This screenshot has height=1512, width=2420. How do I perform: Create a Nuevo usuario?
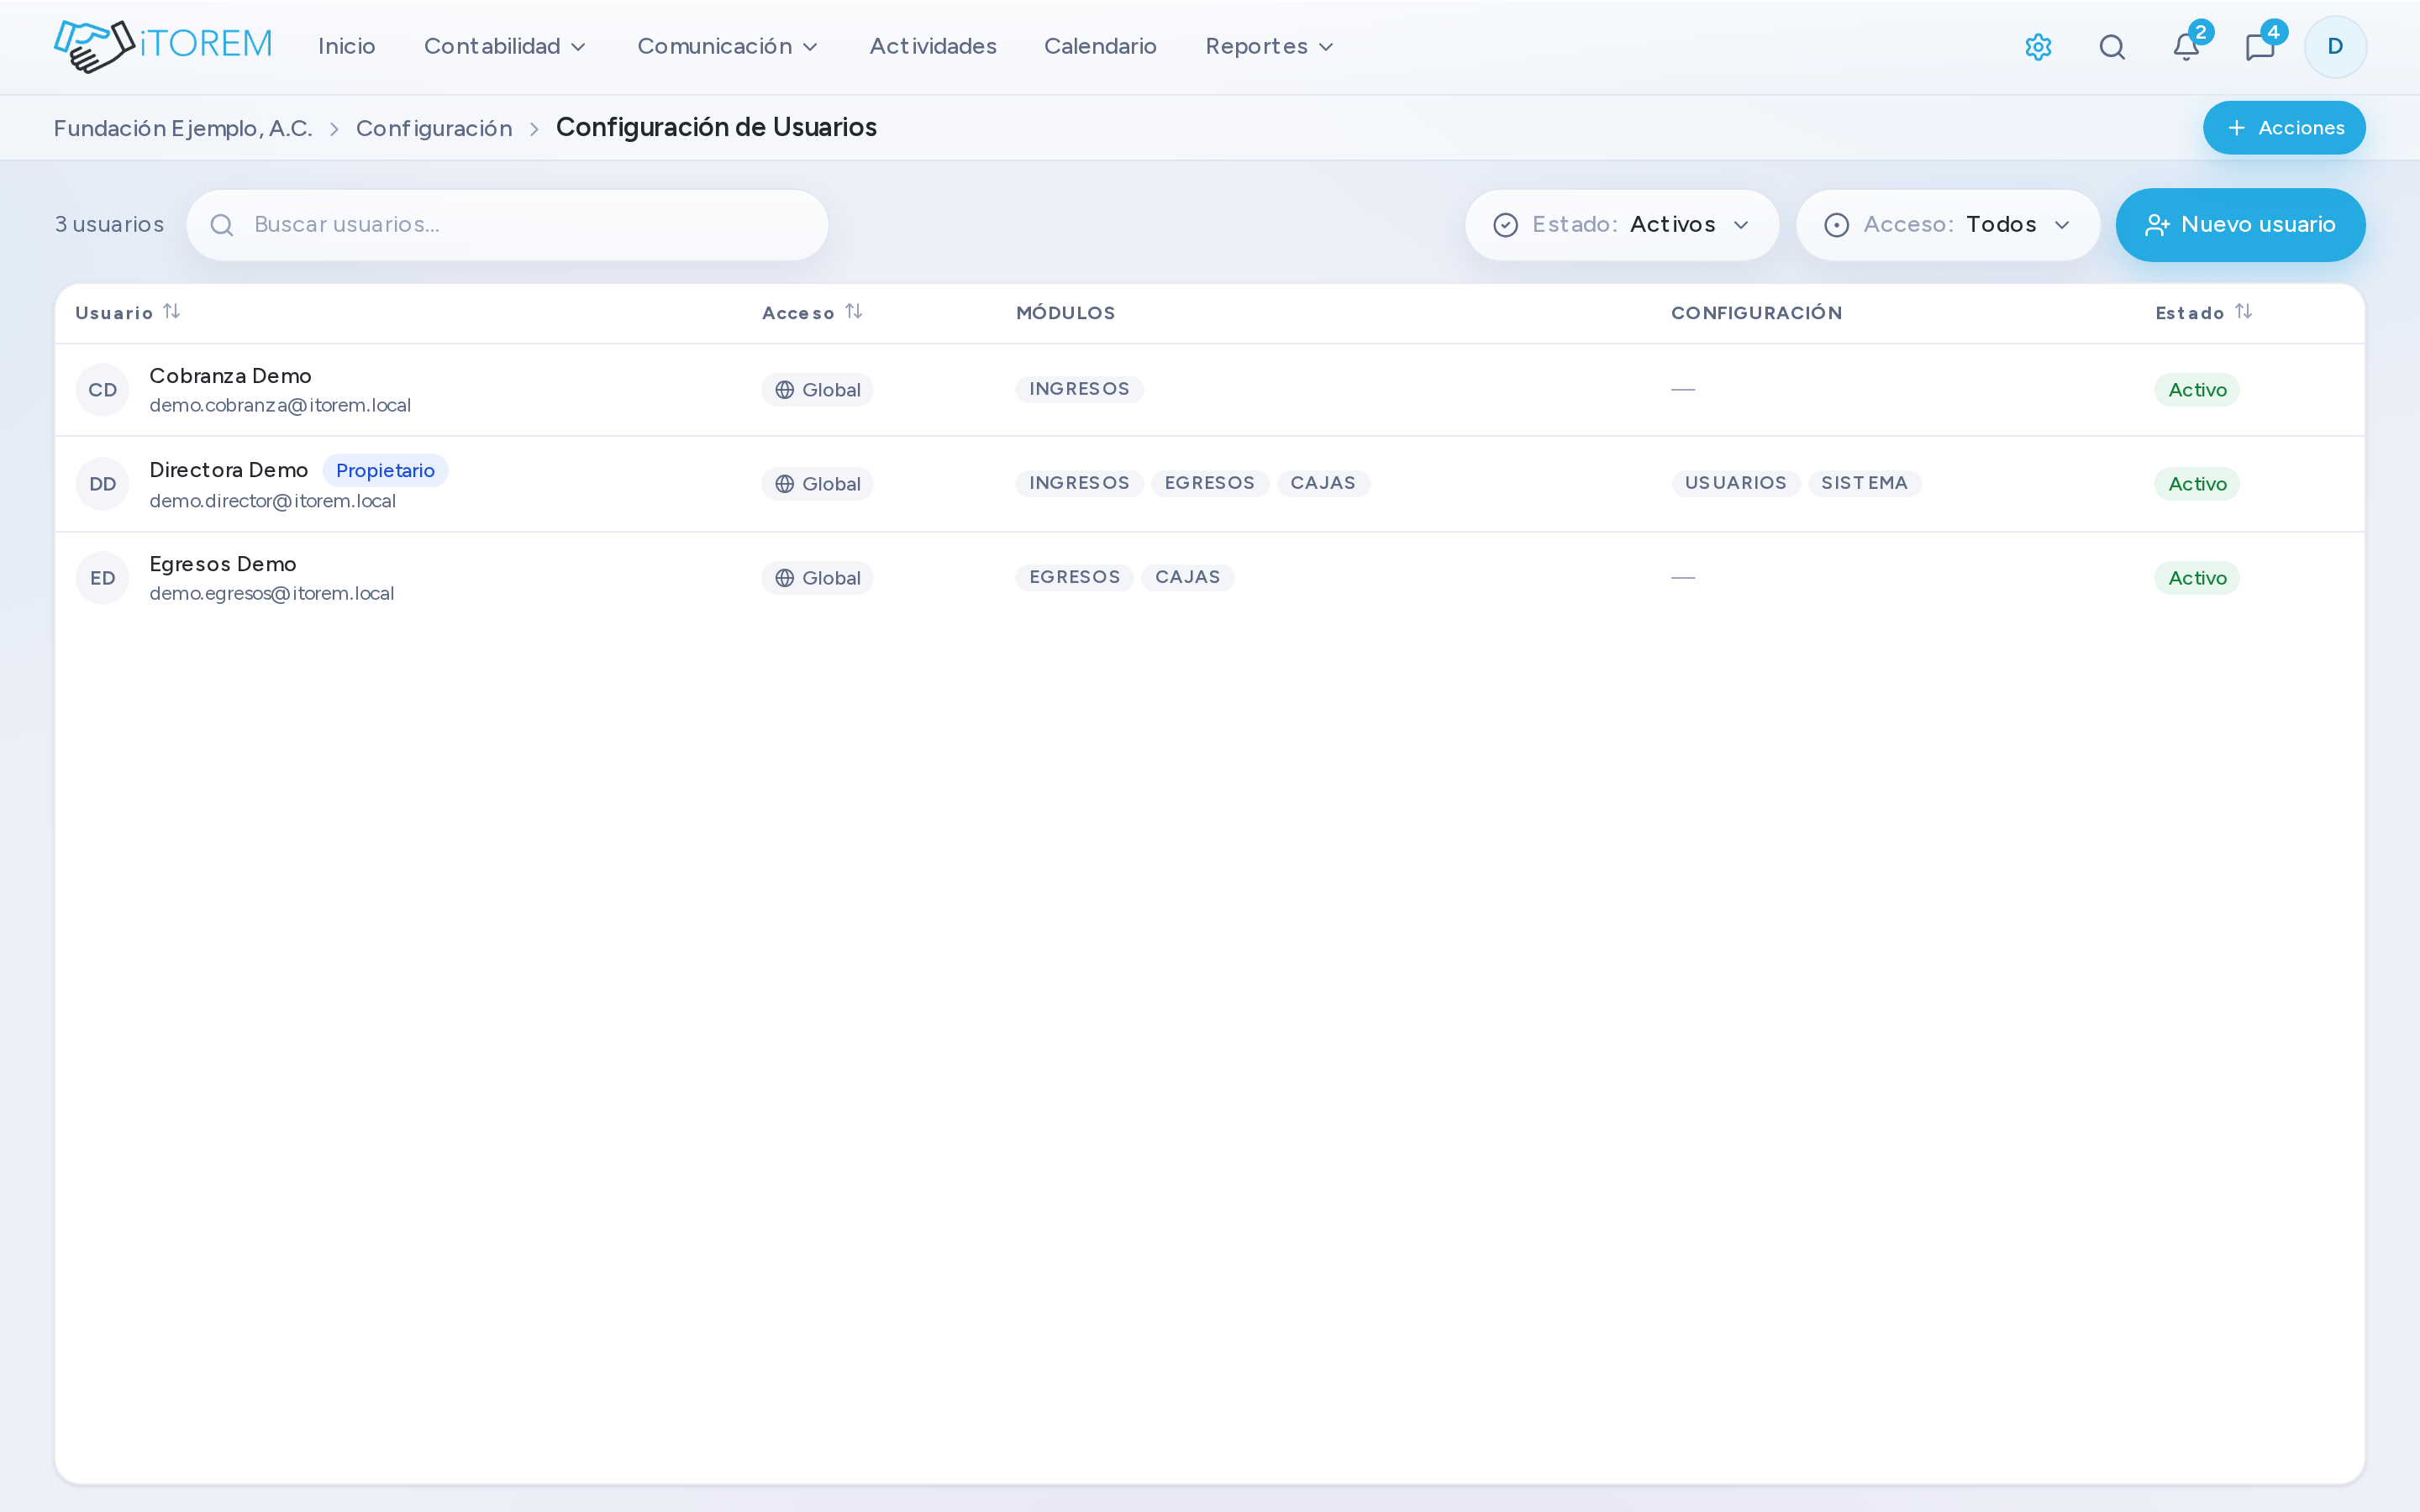[x=2240, y=225]
